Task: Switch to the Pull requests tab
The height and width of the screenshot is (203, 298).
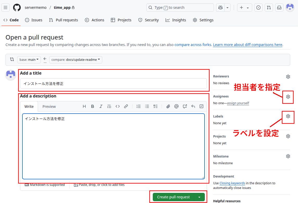Action: pos(64,20)
